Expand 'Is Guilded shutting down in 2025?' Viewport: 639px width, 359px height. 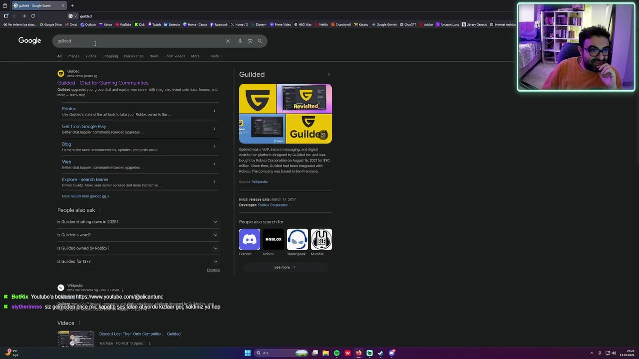click(x=139, y=222)
